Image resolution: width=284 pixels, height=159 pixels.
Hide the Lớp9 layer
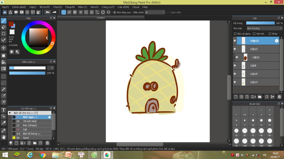click(235, 66)
